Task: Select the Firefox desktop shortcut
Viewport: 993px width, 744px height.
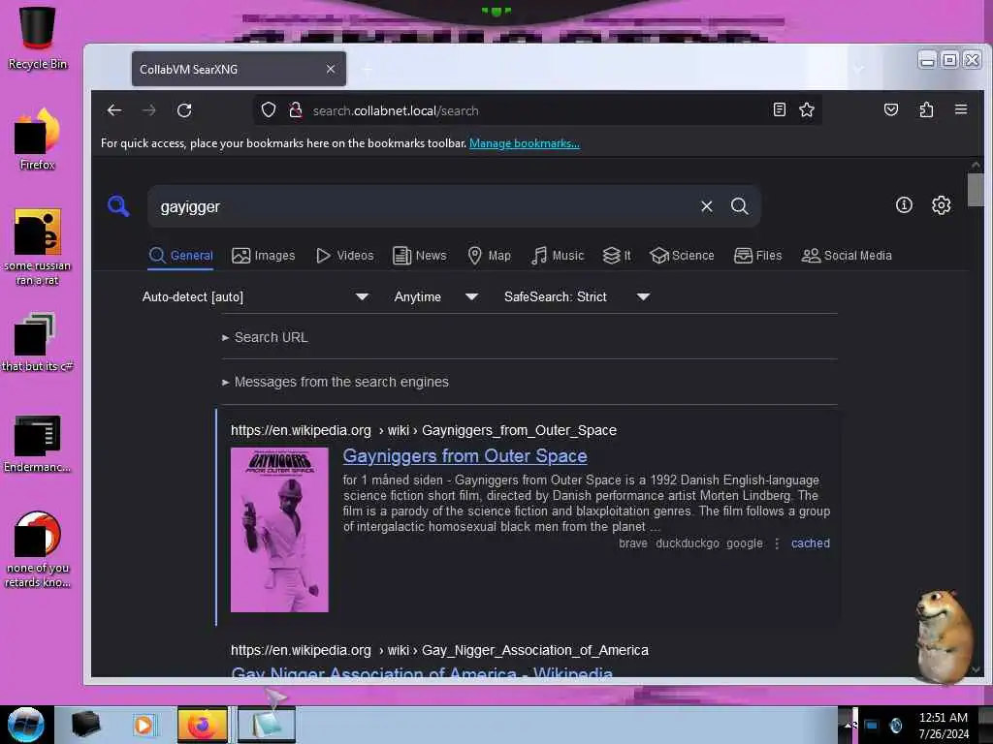Action: click(38, 139)
